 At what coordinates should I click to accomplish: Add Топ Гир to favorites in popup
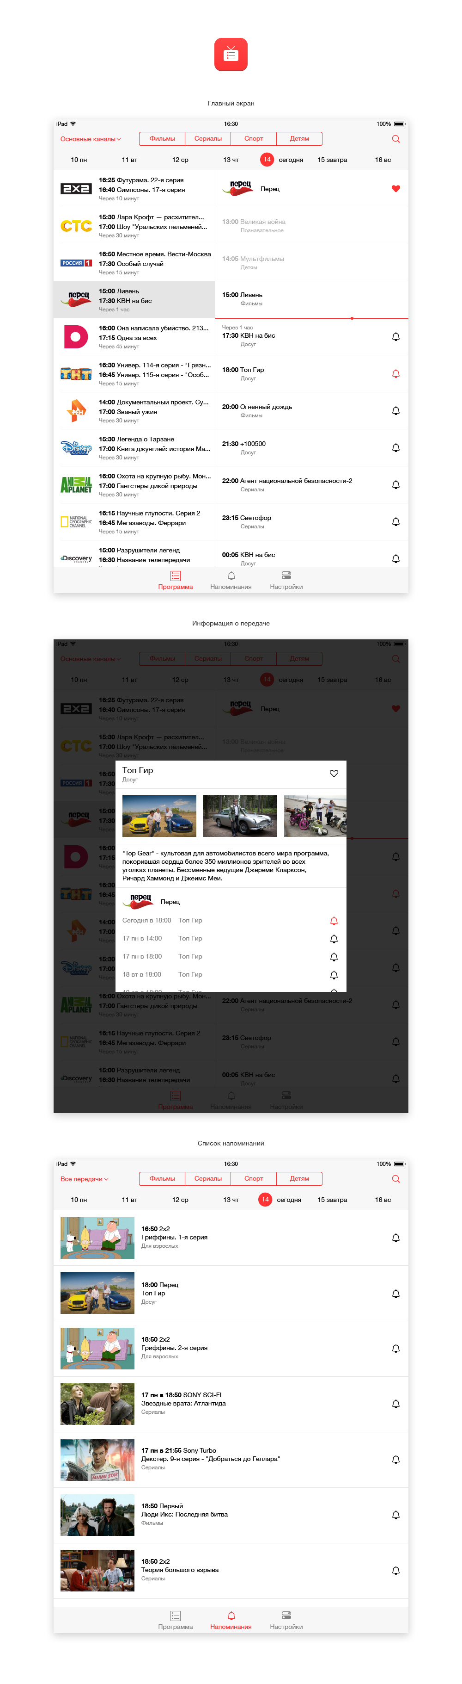pos(334,774)
